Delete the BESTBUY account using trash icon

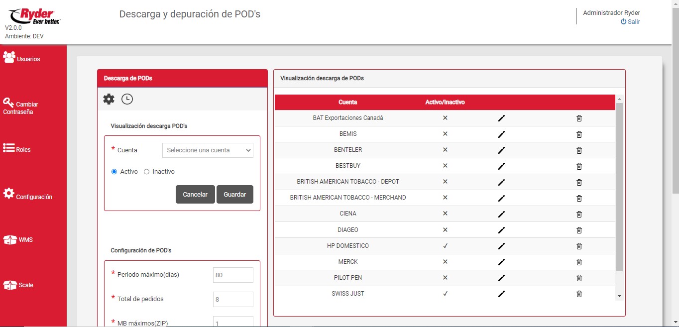(x=579, y=166)
